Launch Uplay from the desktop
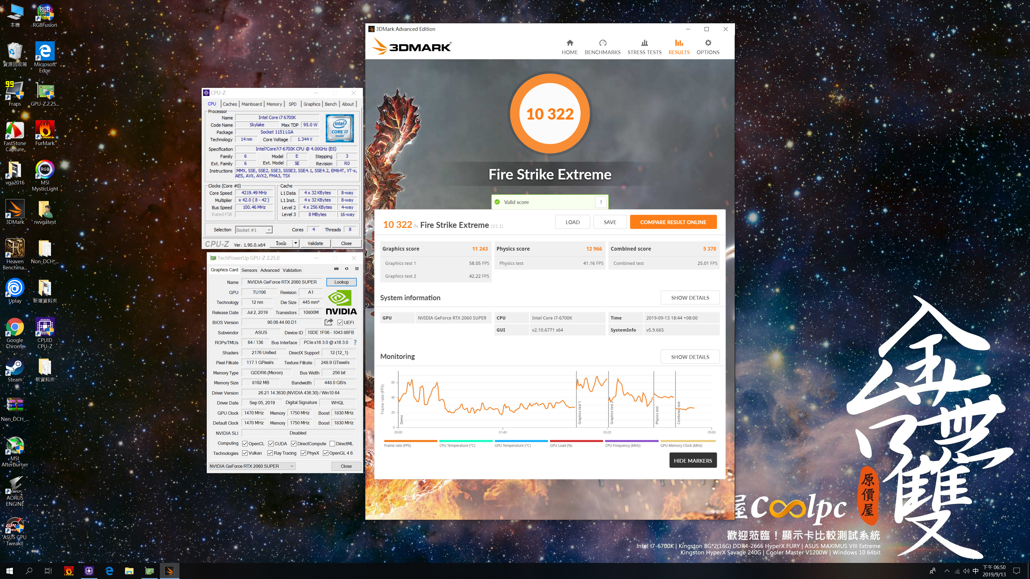The image size is (1030, 579). [15, 291]
